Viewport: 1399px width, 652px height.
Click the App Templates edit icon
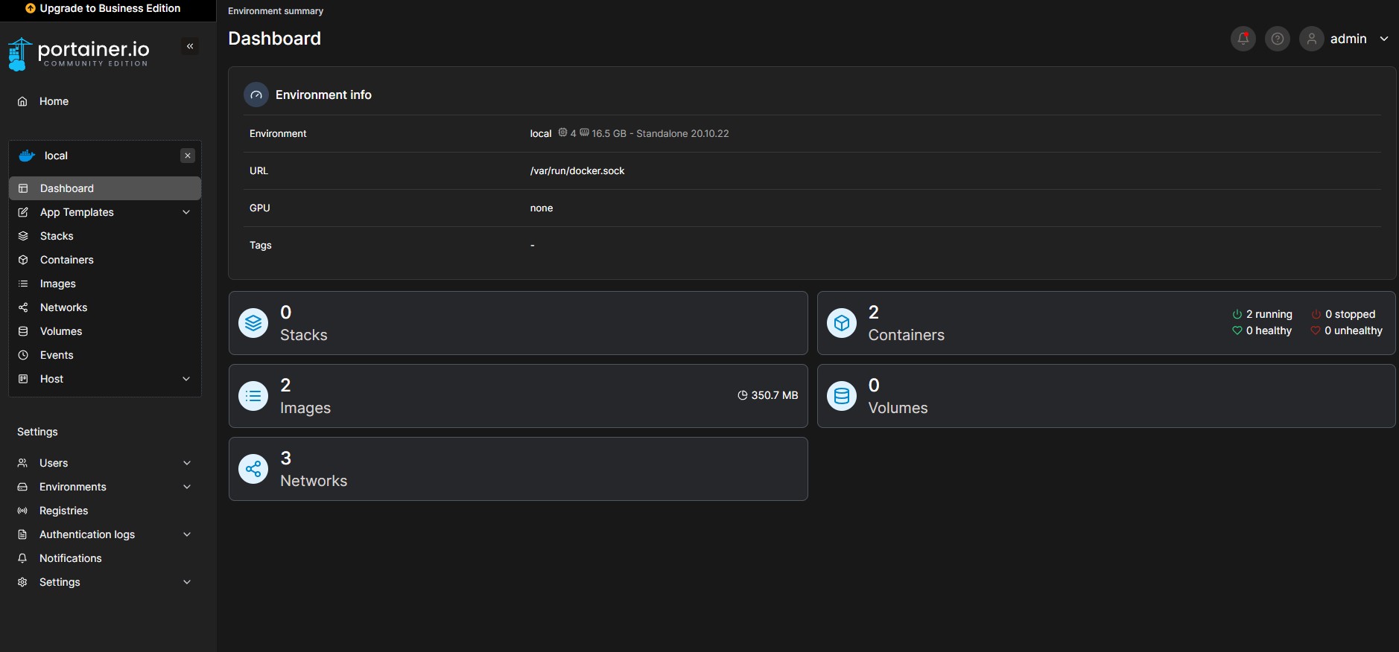[23, 212]
